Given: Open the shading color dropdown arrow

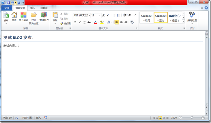Looking at the screenshot, I should (111, 22).
